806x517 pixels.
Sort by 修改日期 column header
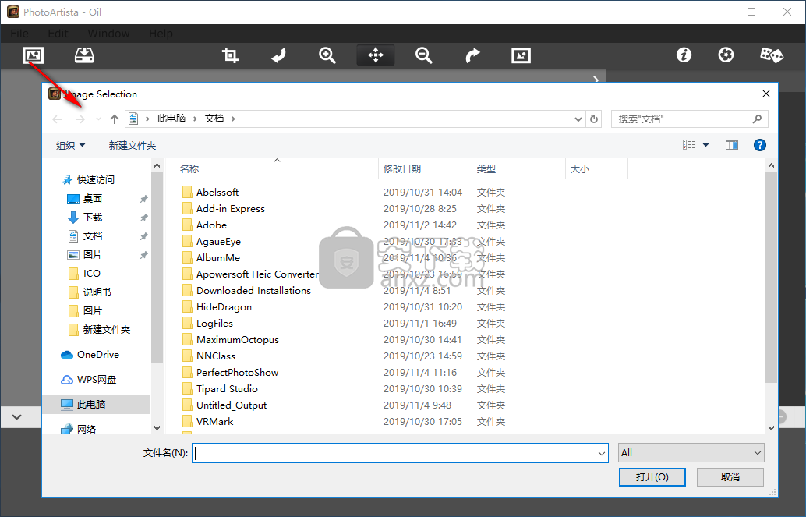(402, 168)
